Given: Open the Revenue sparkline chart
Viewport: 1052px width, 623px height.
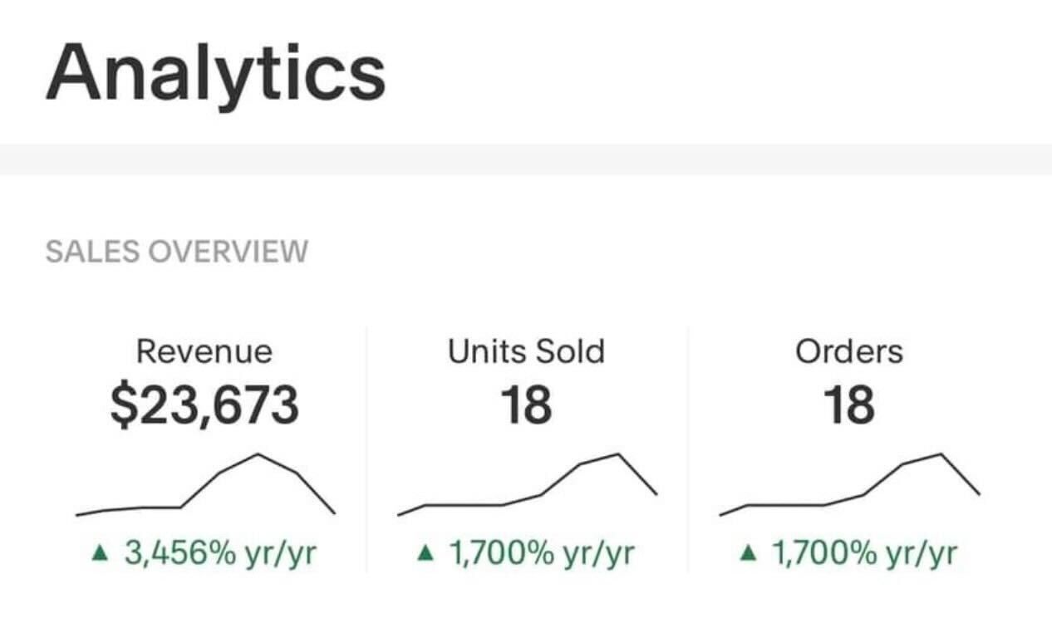Looking at the screenshot, I should pyautogui.click(x=205, y=485).
